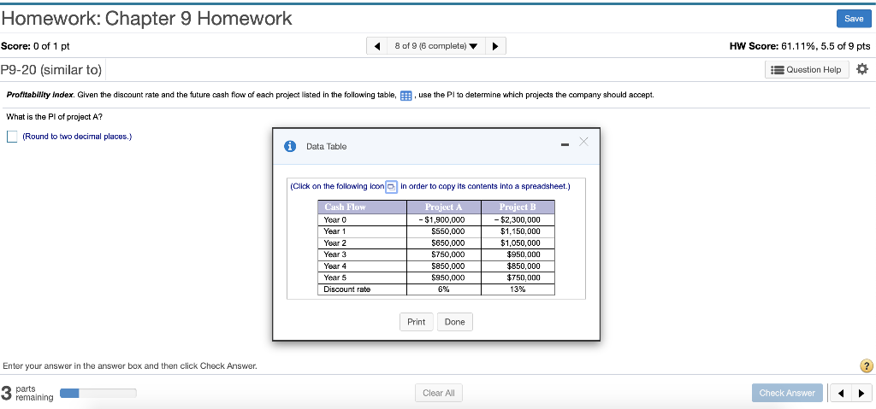Select the '$950,000' Project B Year 3 cell
This screenshot has width=876, height=409.
coord(518,254)
